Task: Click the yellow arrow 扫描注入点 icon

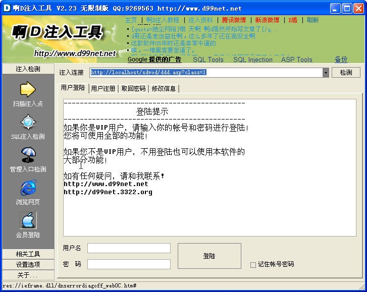Action: click(28, 89)
